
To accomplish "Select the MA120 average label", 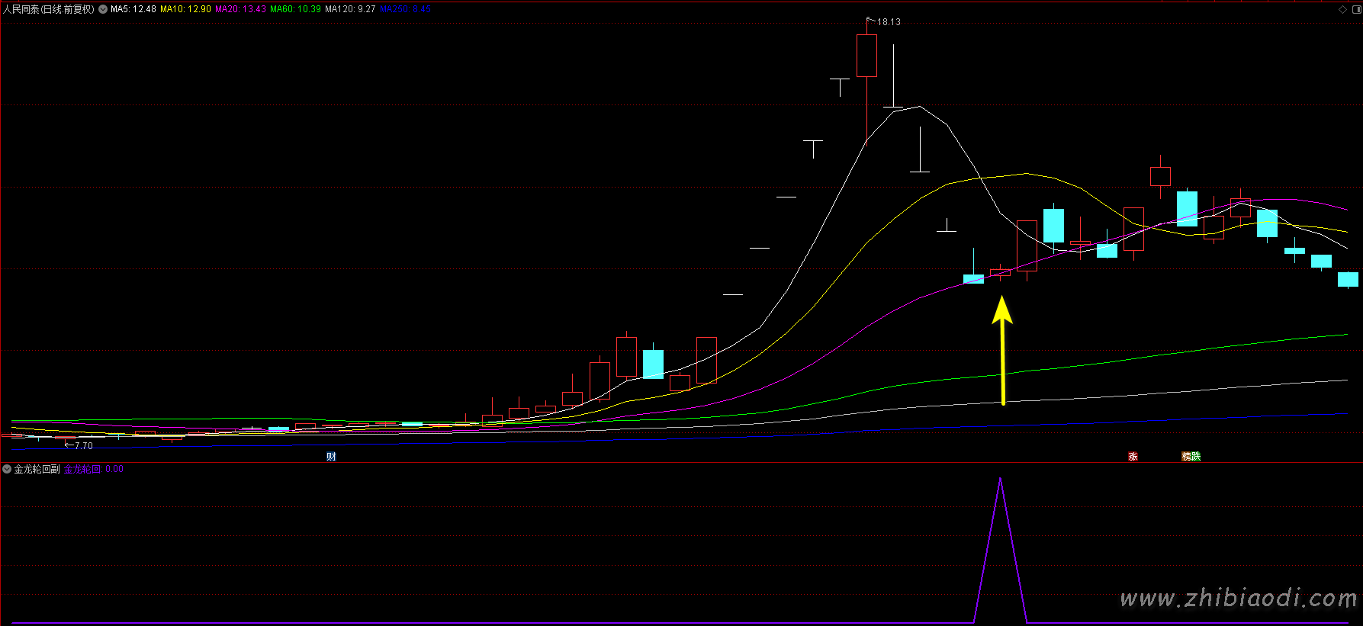I will coord(350,9).
